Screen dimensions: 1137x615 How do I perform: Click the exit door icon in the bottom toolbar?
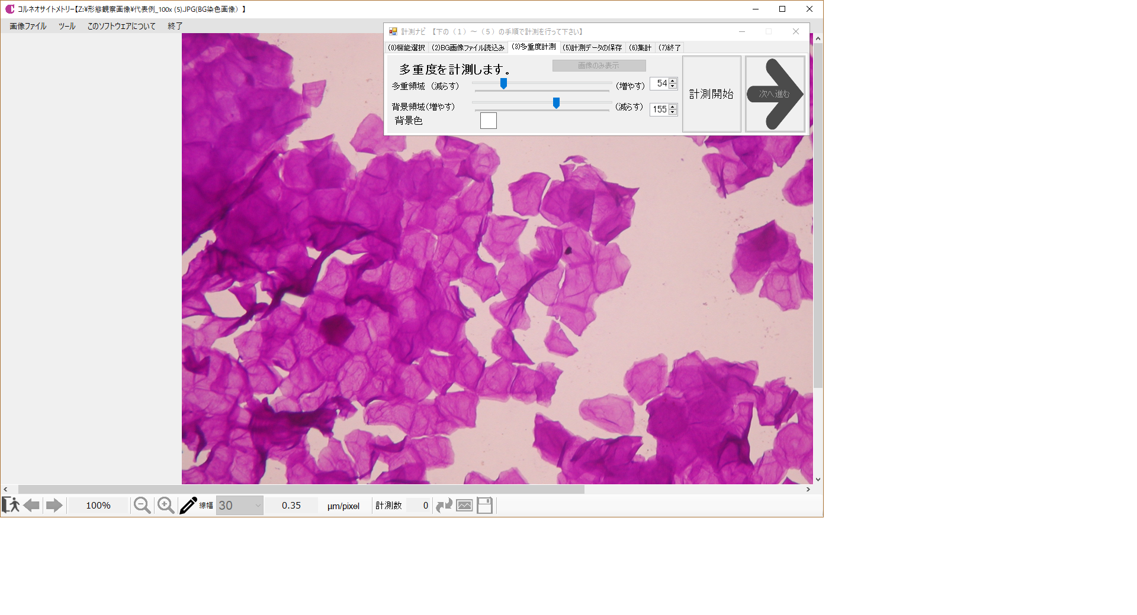(11, 505)
